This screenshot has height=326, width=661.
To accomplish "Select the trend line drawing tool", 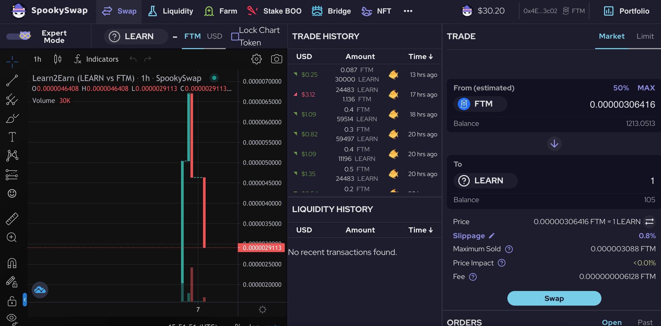I will 12,80.
